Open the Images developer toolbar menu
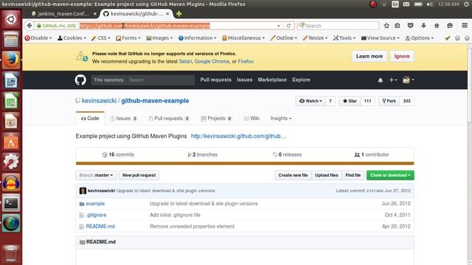 click(159, 38)
